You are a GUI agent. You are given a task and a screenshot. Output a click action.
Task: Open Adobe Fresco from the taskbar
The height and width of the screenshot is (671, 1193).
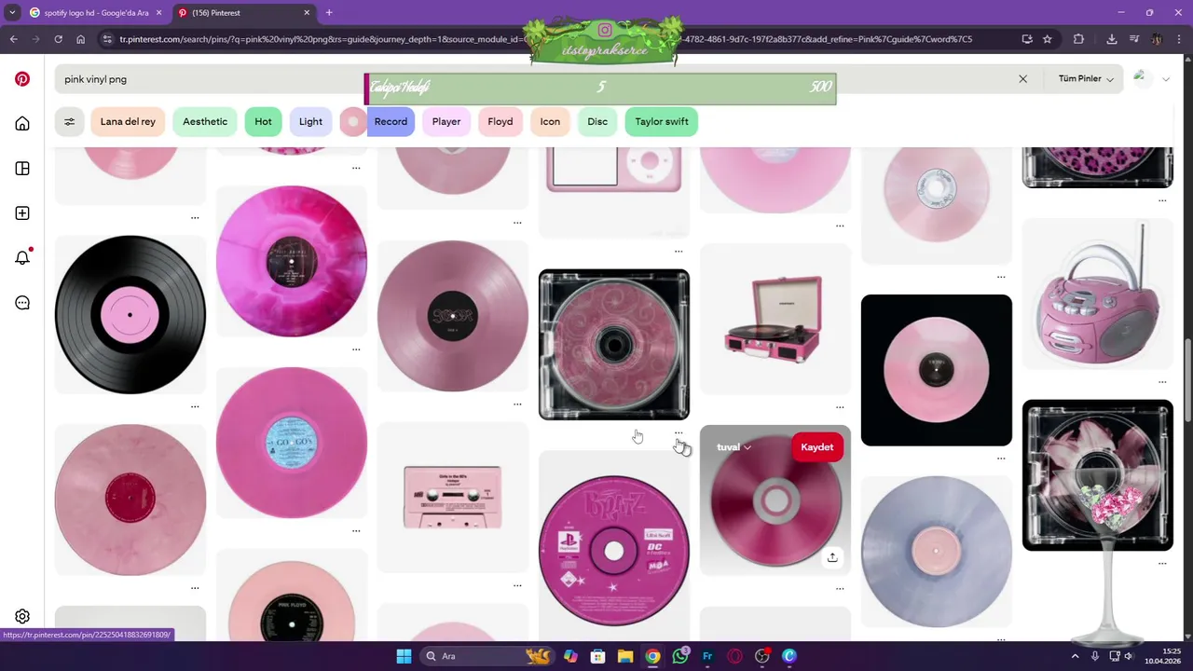pyautogui.click(x=707, y=656)
